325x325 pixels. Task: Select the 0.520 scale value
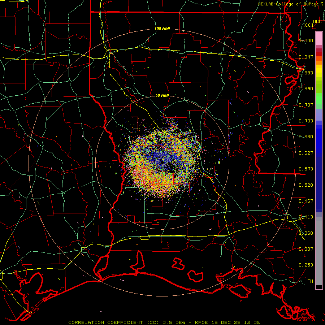point(306,185)
